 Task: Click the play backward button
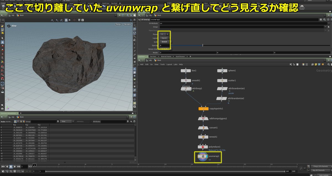[x=7, y=167]
